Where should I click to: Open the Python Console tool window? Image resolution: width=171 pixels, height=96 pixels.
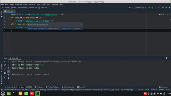pos(68,87)
